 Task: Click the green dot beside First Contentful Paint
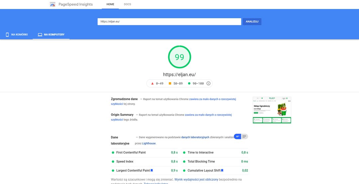[x=113, y=153]
